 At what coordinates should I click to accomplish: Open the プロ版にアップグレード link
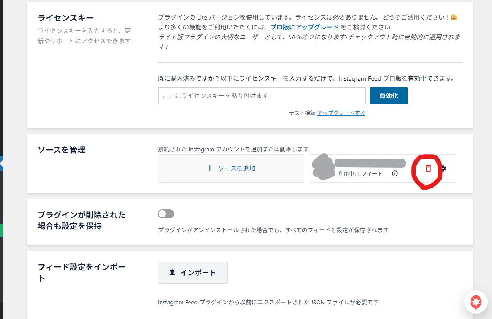(306, 27)
